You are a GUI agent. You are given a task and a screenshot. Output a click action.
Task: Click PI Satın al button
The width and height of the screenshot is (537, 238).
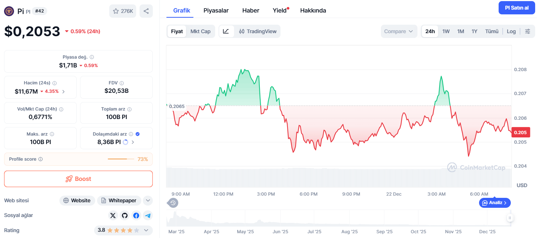[517, 8]
